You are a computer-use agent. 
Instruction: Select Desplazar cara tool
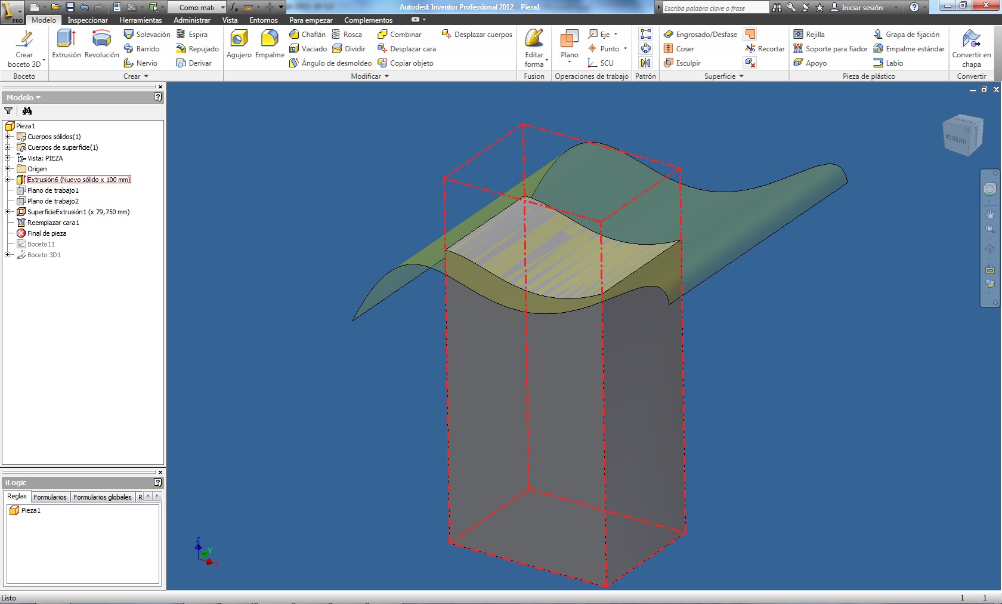tap(407, 49)
